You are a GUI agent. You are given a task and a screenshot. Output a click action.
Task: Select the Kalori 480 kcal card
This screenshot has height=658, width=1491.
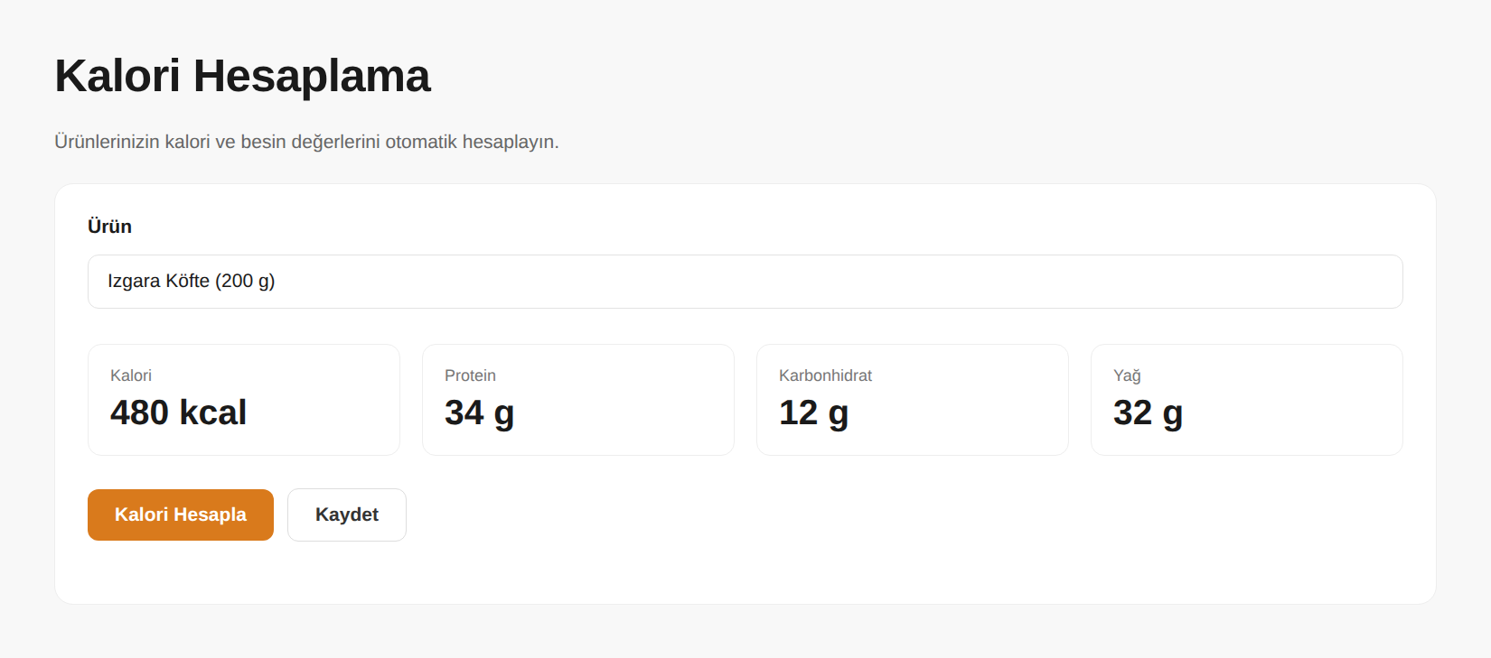tap(244, 400)
